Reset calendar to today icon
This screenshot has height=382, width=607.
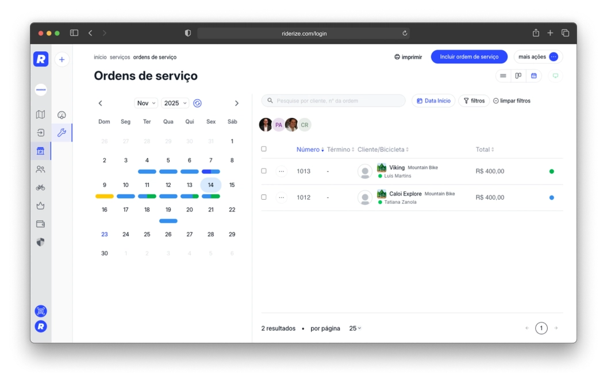(x=197, y=103)
